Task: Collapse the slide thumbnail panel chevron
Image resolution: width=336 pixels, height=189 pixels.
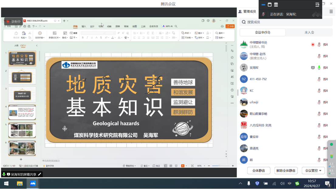Action: click(37, 46)
